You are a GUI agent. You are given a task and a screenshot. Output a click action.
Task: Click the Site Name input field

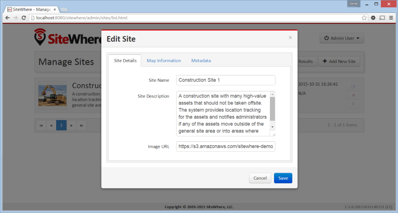(226, 80)
